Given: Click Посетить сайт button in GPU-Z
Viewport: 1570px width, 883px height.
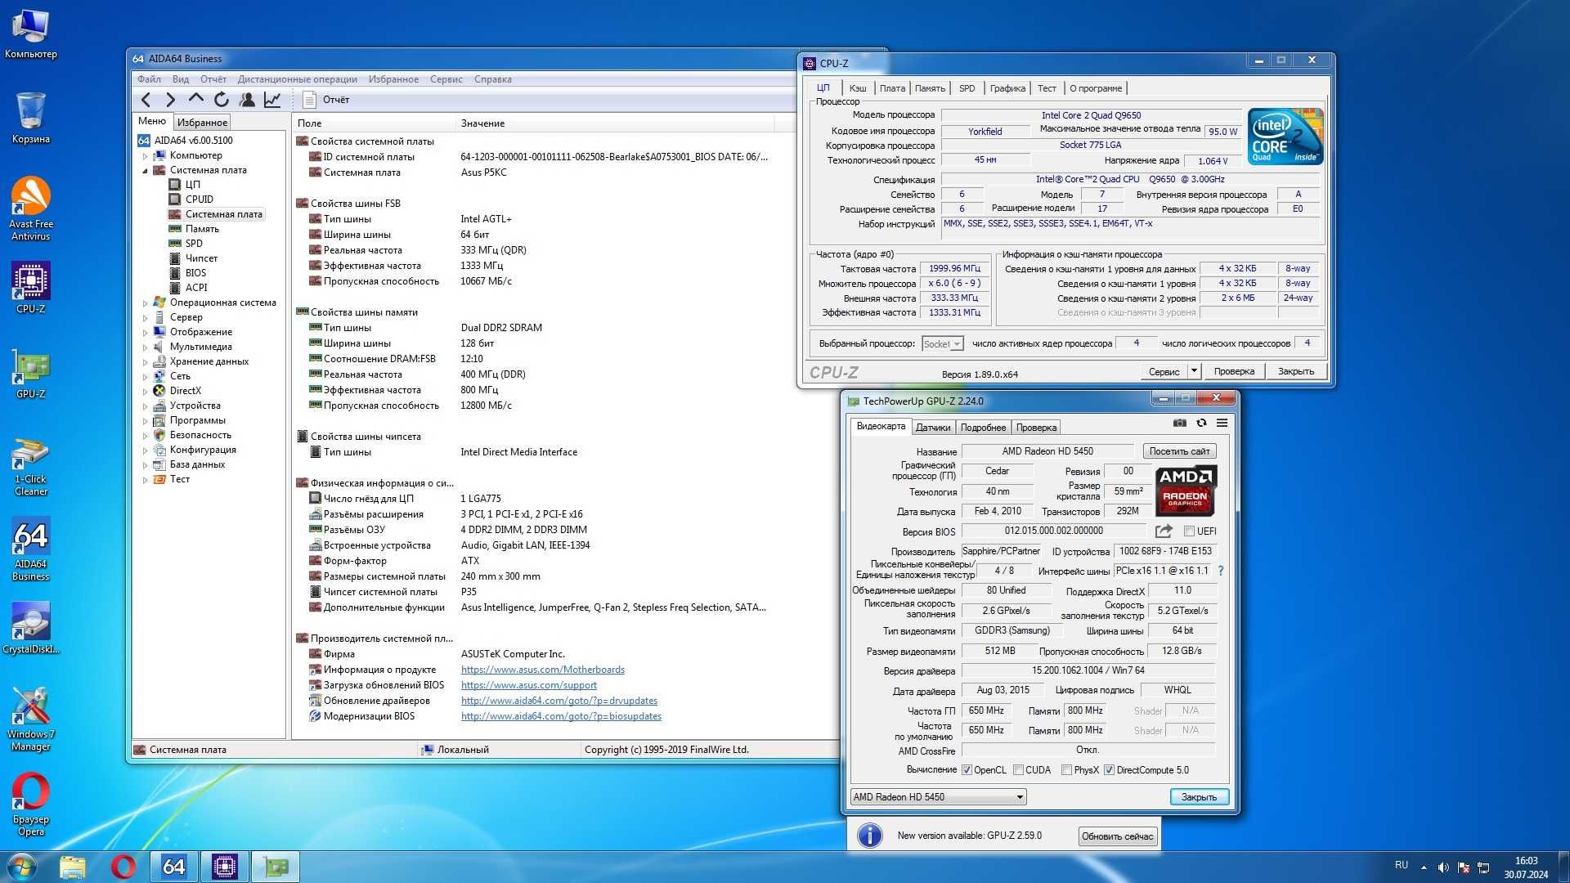Looking at the screenshot, I should (x=1179, y=451).
